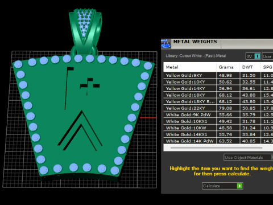Click the METAL WEIGHTS panel title
The image size is (273, 205).
(x=195, y=42)
